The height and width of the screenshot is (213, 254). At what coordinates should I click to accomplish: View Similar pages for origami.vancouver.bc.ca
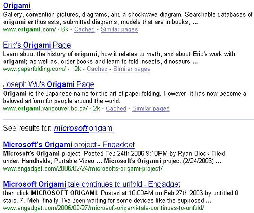click(151, 108)
